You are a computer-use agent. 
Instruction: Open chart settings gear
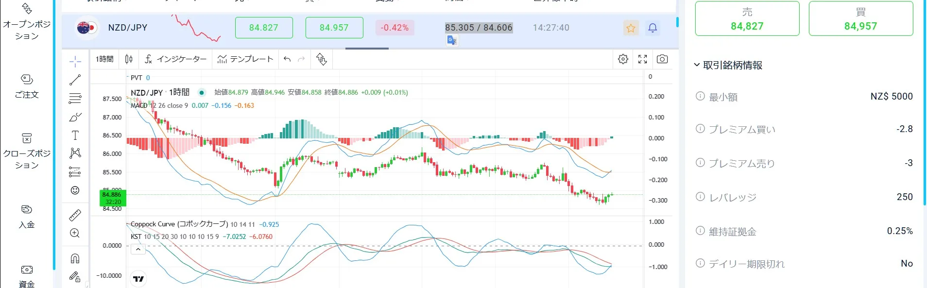(623, 59)
